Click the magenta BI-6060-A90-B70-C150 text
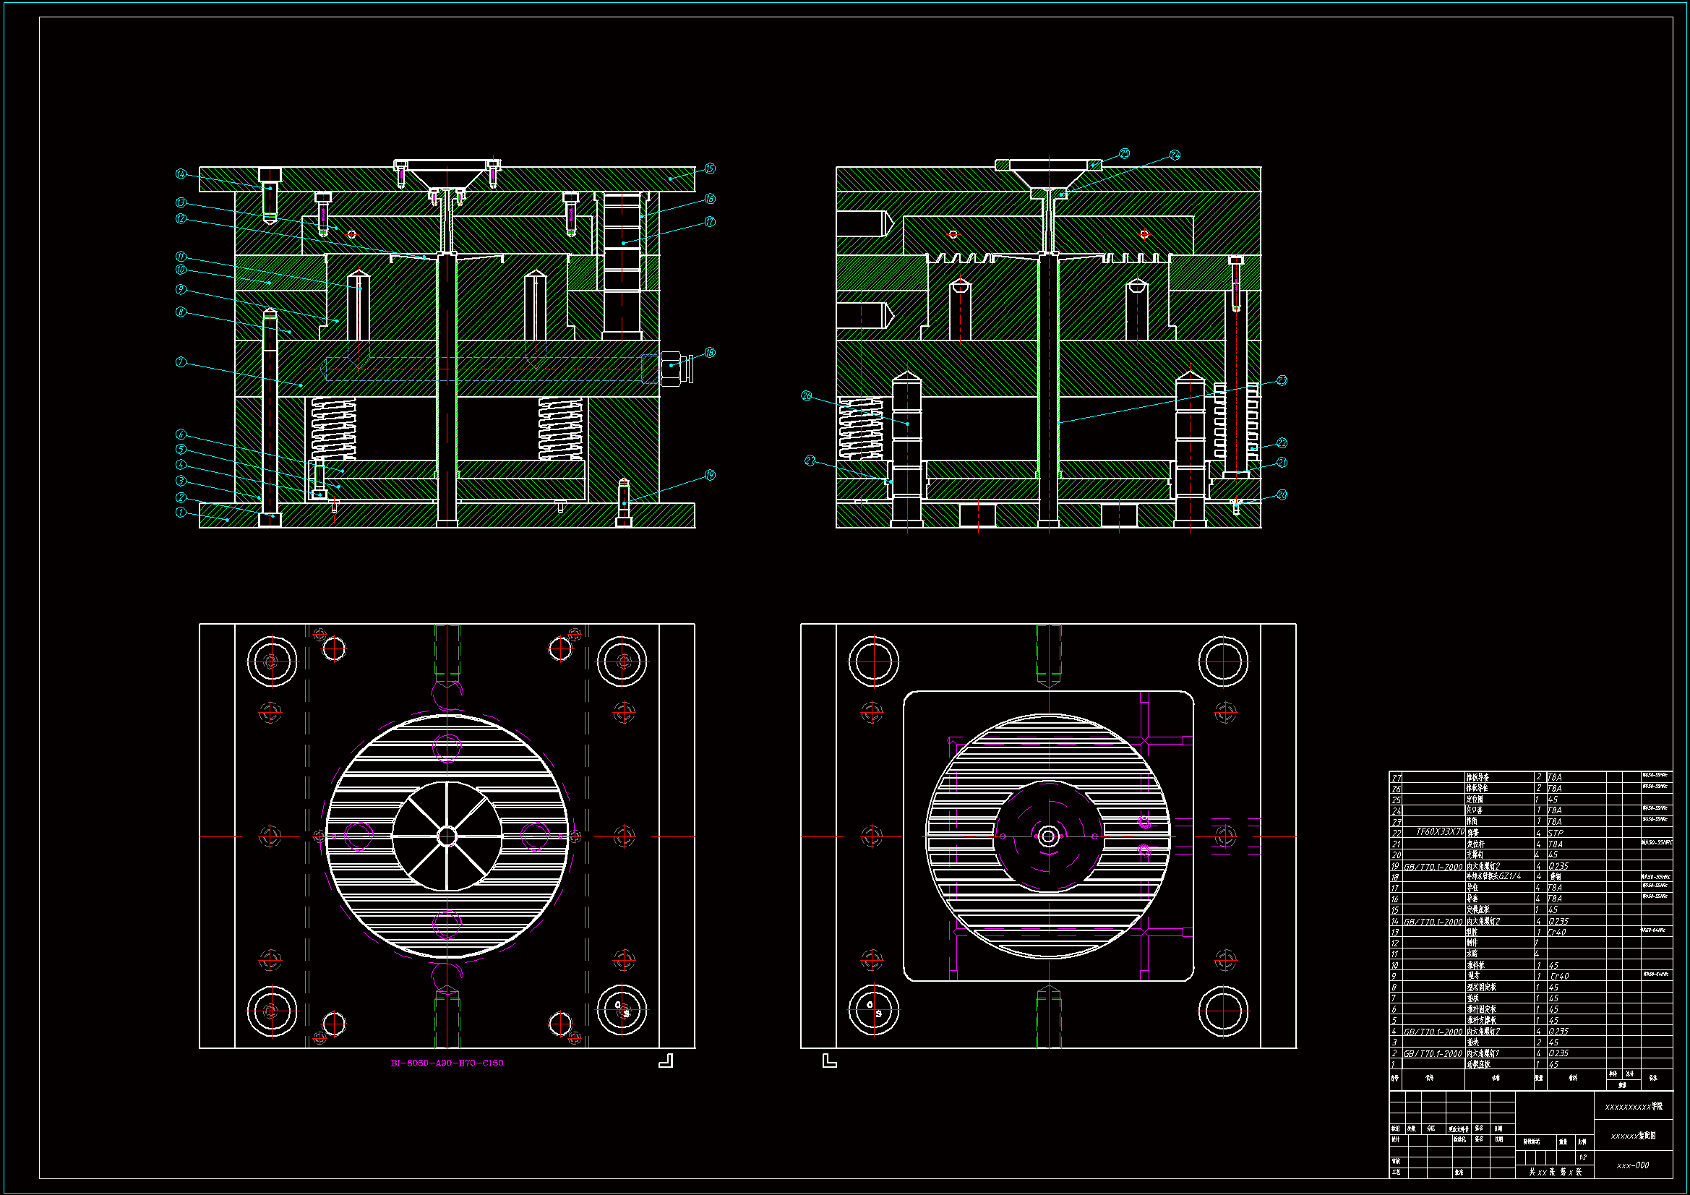The width and height of the screenshot is (1690, 1195). click(447, 1063)
